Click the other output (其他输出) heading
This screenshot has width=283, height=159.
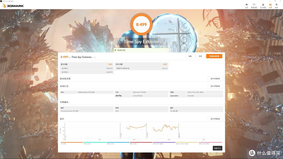pos(64,102)
